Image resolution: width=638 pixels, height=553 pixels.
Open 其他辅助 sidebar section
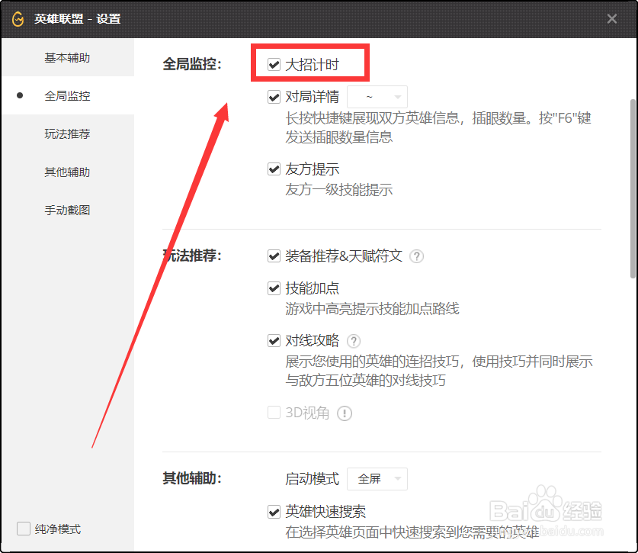coord(68,172)
